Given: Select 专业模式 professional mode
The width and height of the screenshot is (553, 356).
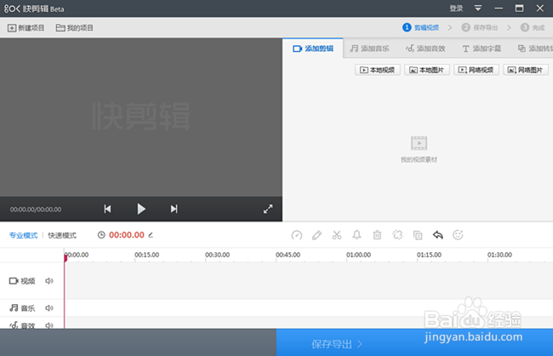Looking at the screenshot, I should 23,236.
